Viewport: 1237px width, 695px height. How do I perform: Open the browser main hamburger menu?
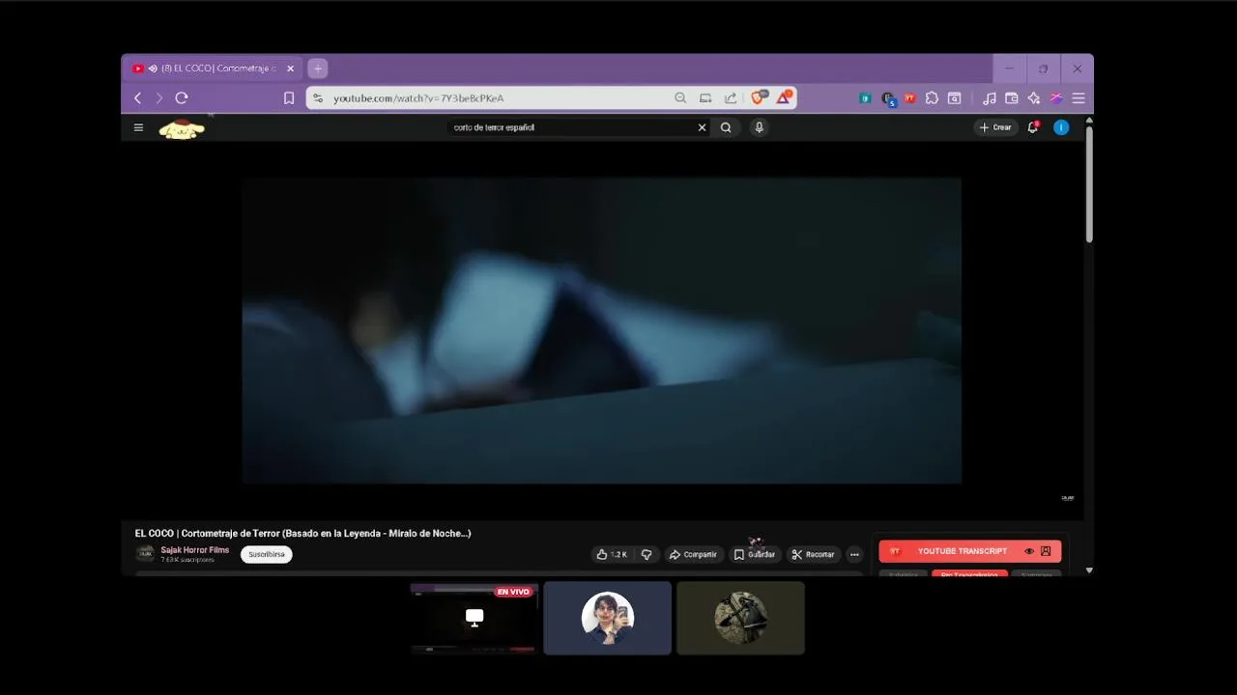tap(1079, 97)
